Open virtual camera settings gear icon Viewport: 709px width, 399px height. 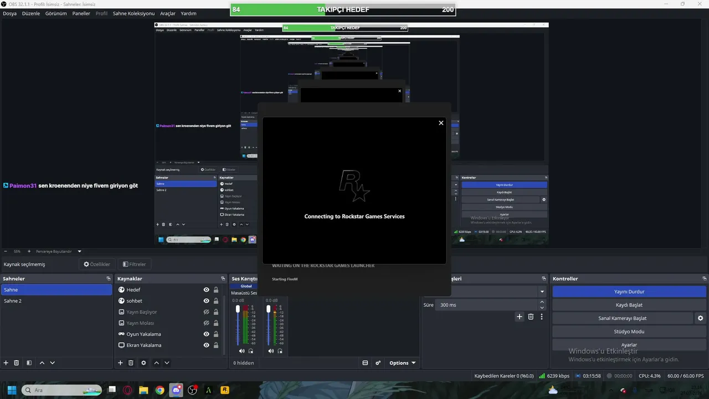pos(700,318)
